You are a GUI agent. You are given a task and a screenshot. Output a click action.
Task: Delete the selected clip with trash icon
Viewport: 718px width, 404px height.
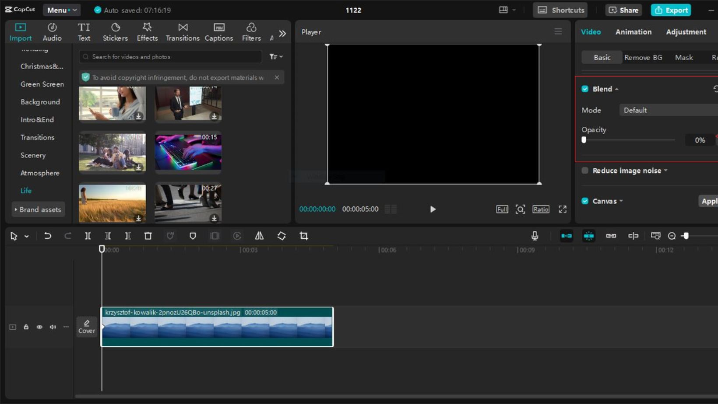pos(148,236)
